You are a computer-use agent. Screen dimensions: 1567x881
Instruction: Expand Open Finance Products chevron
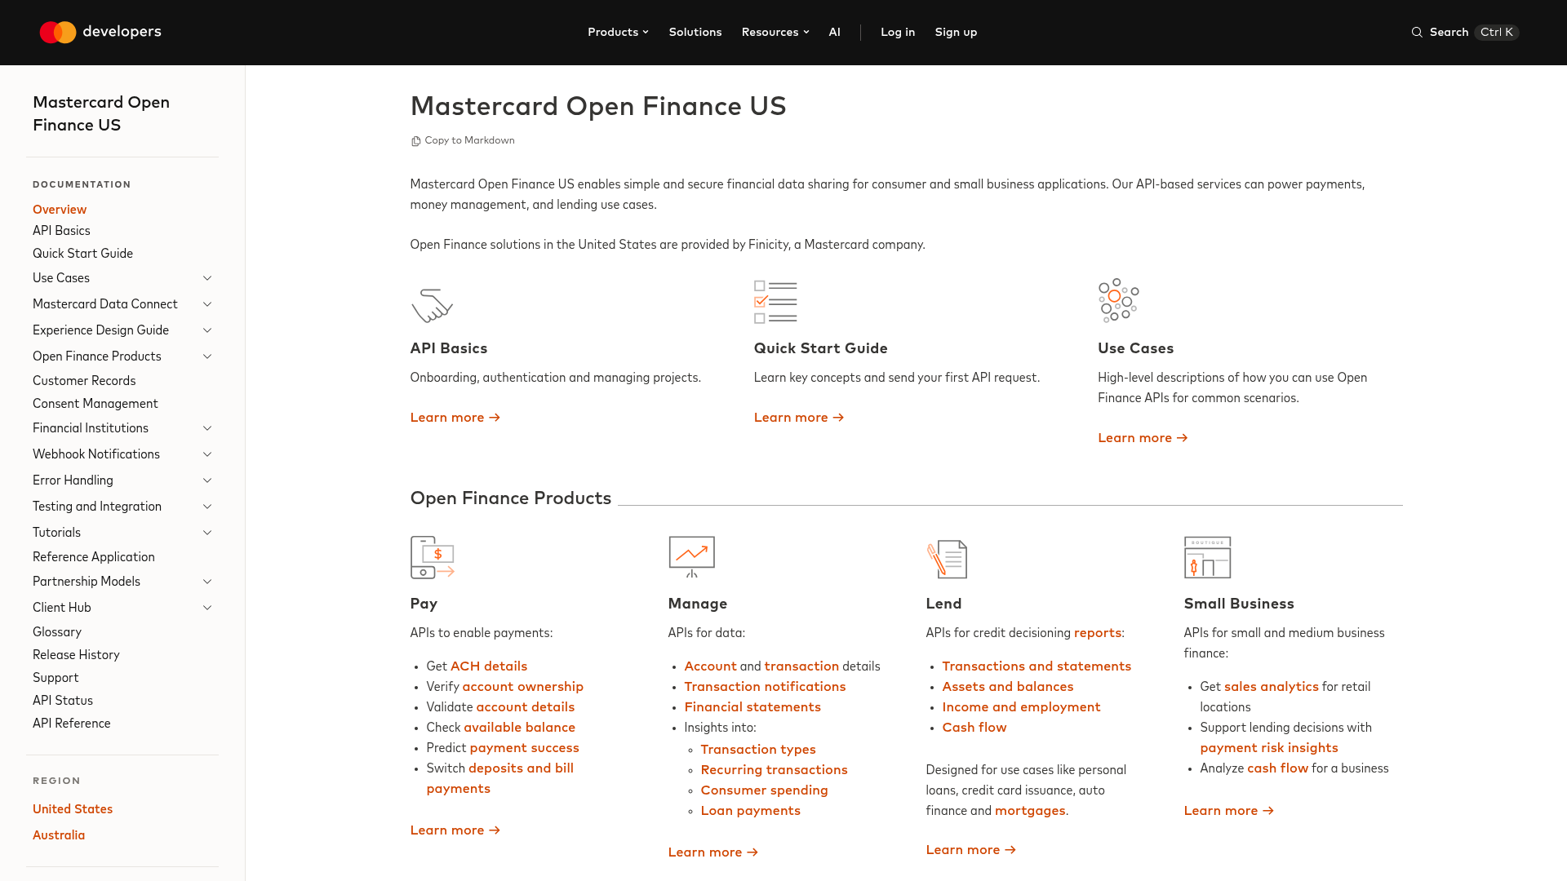(x=207, y=356)
